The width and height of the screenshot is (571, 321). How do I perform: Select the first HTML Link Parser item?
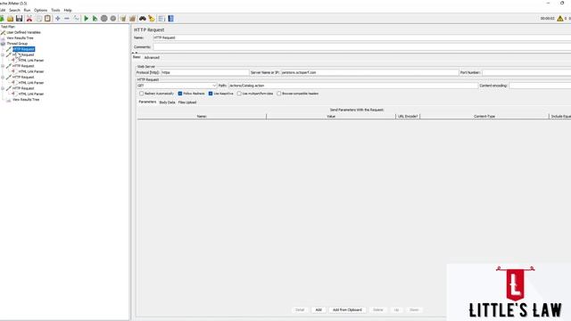point(31,61)
